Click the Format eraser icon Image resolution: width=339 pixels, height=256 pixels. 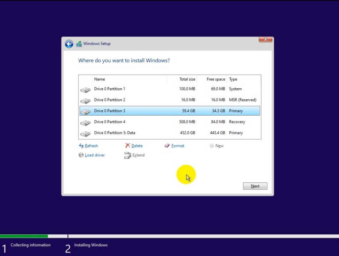click(167, 146)
